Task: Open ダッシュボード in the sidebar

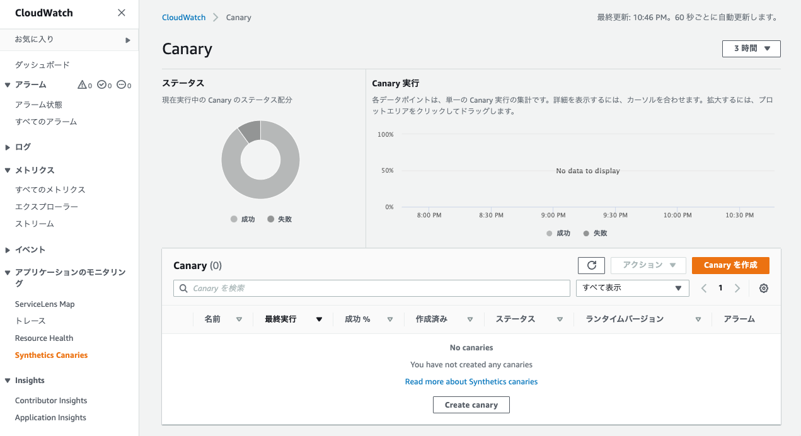Action: click(x=42, y=65)
